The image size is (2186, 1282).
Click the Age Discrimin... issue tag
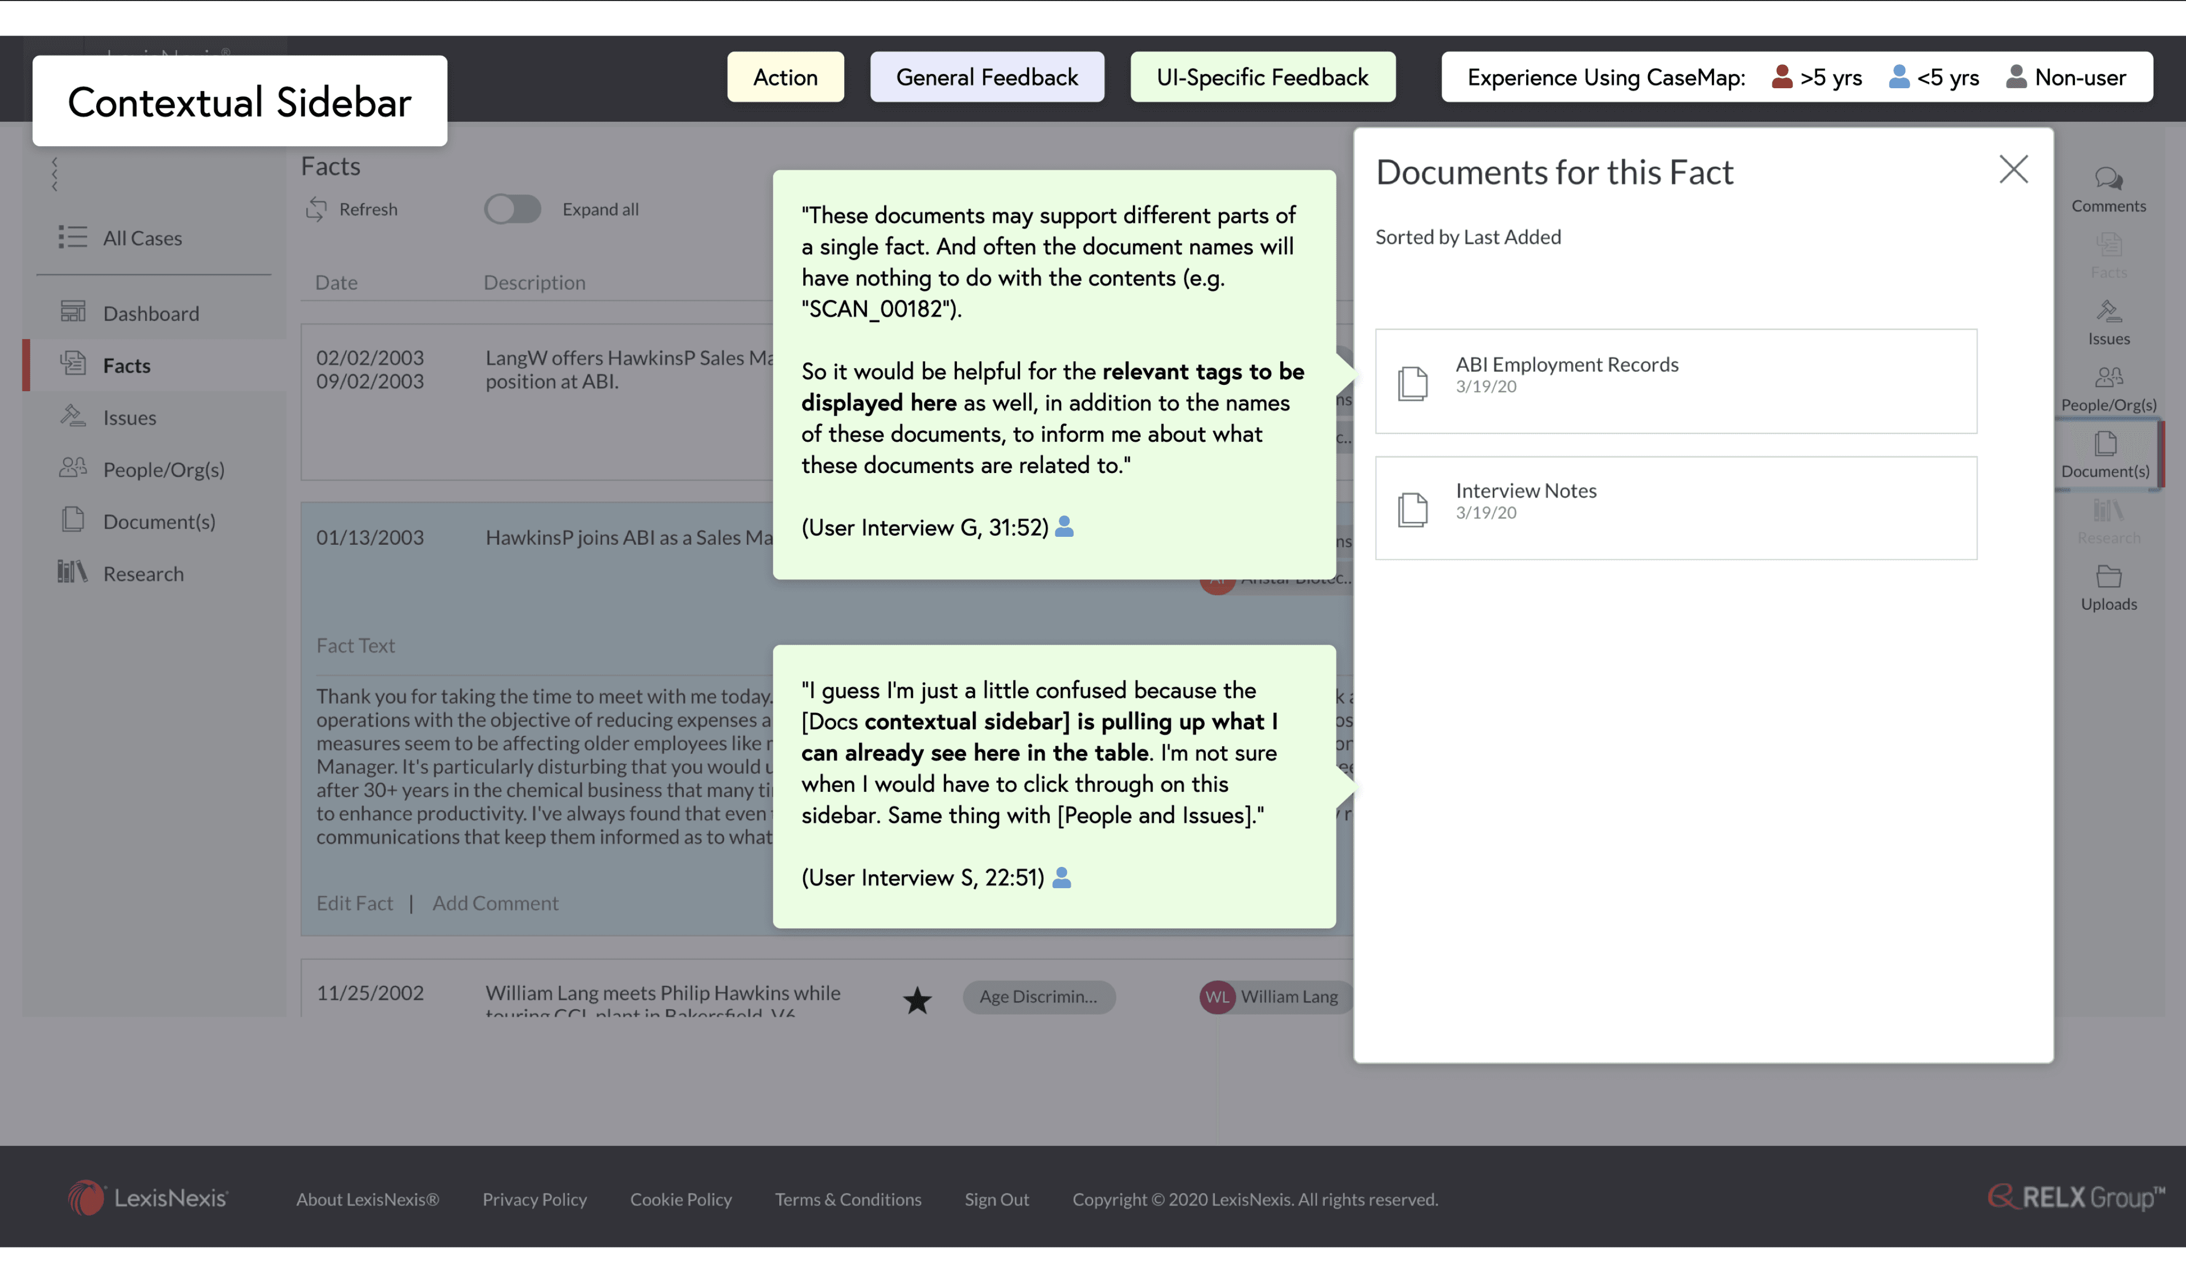[x=1038, y=997]
